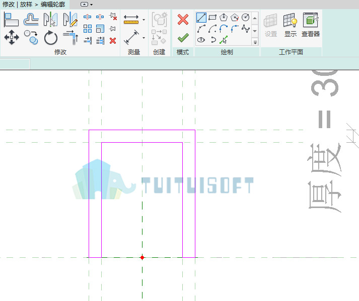The width and height of the screenshot is (359, 301).
Task: Select the Center-Ends Arc tool
Action: (212, 29)
